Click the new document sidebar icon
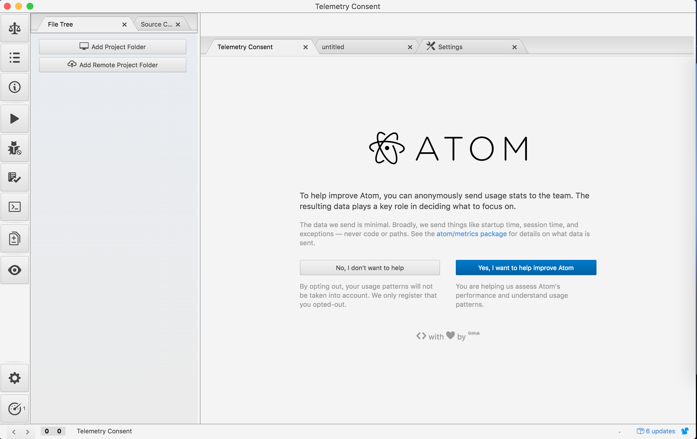This screenshot has width=697, height=439. click(x=14, y=238)
